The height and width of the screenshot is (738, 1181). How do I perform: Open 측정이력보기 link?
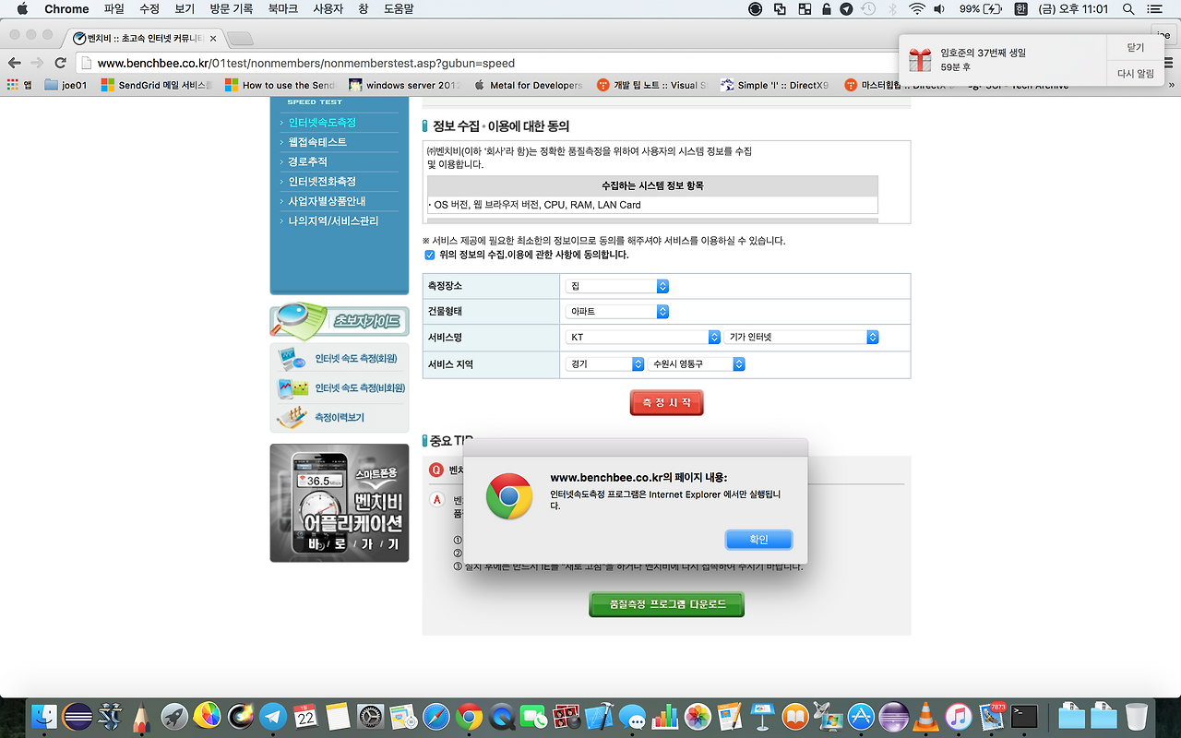click(339, 418)
